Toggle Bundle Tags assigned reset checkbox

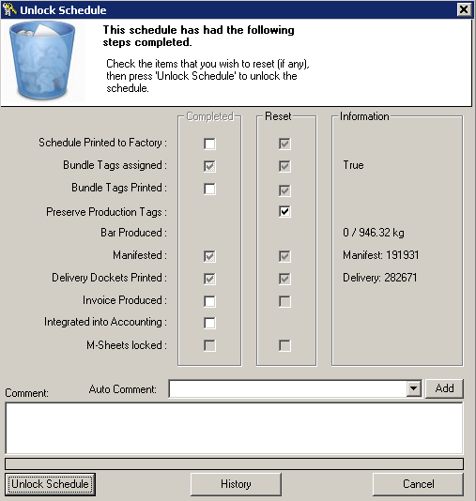[284, 166]
